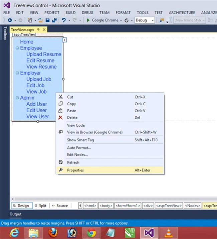Open Firefox from the taskbar
Viewport: 217px width, 239px height.
pos(53,233)
